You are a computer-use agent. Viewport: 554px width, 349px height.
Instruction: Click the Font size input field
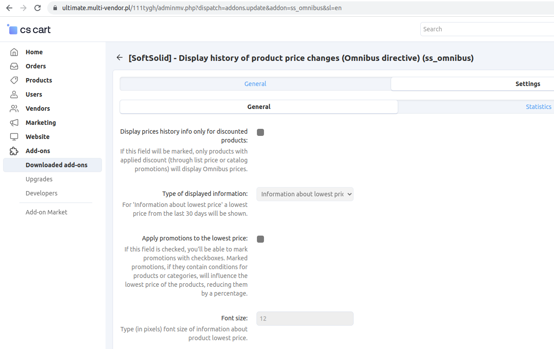[305, 319]
